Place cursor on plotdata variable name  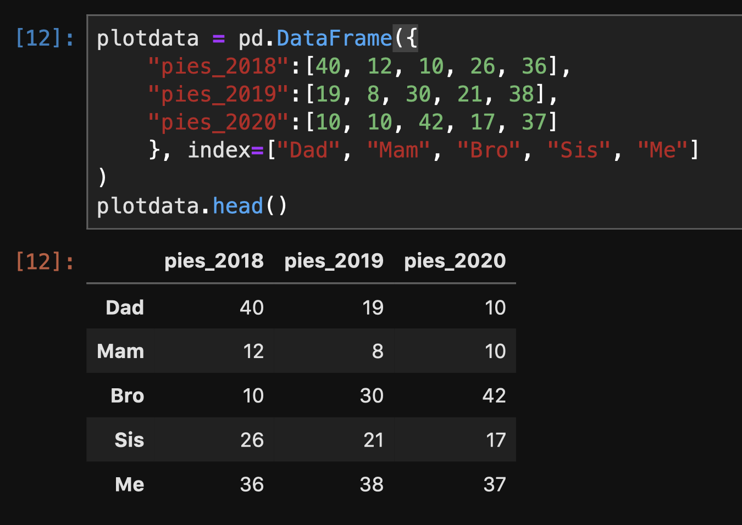[148, 38]
